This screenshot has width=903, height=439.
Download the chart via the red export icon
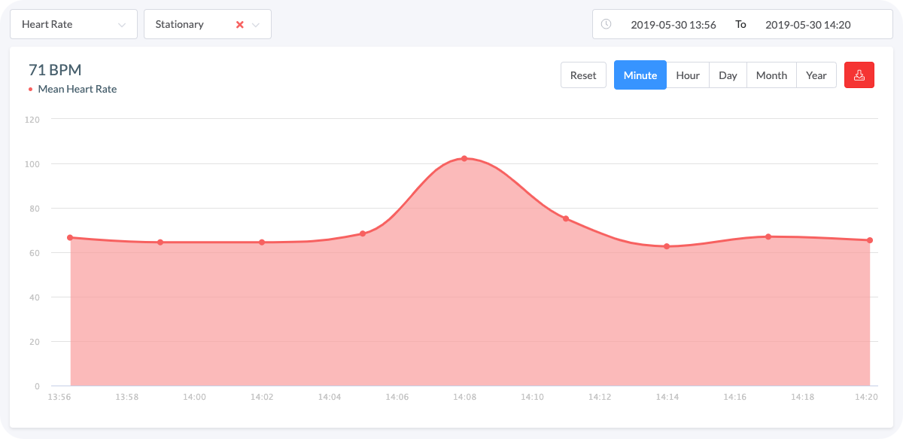click(x=859, y=75)
